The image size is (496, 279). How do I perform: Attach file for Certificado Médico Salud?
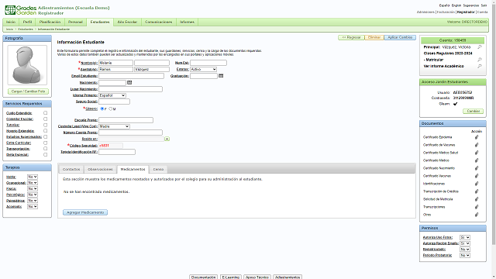pos(477,153)
